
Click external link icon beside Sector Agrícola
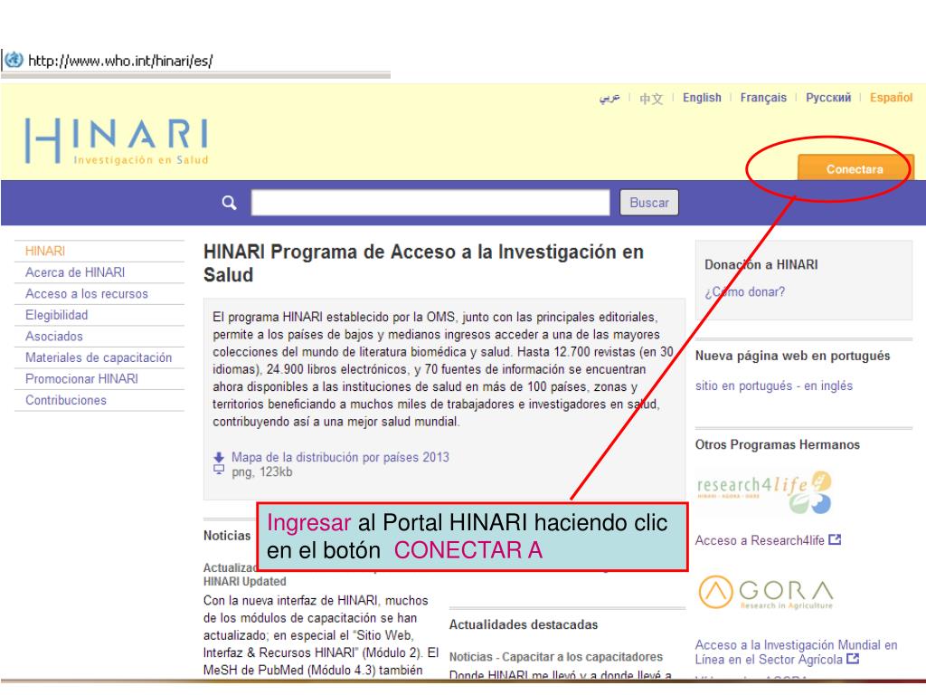(853, 659)
